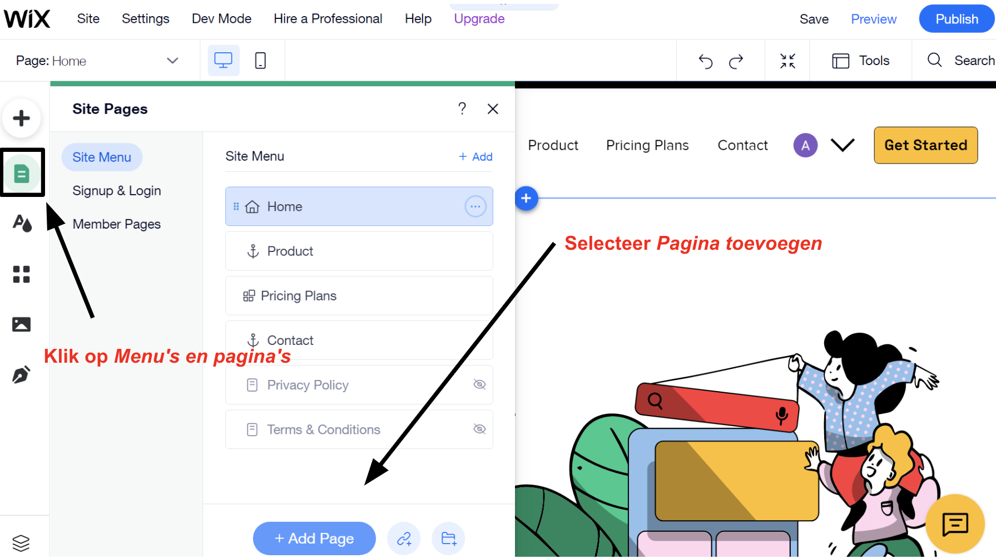Open the Blog pen icon in sidebar
The image size is (996, 558).
coord(21,375)
